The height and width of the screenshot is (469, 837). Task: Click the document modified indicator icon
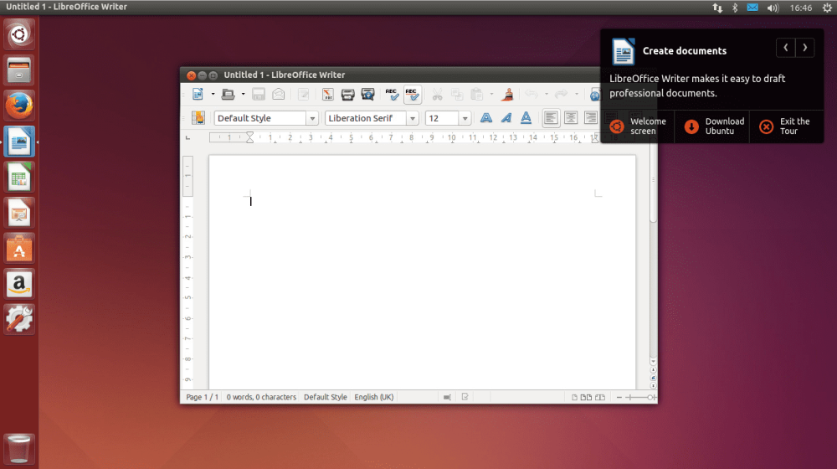tap(465, 397)
